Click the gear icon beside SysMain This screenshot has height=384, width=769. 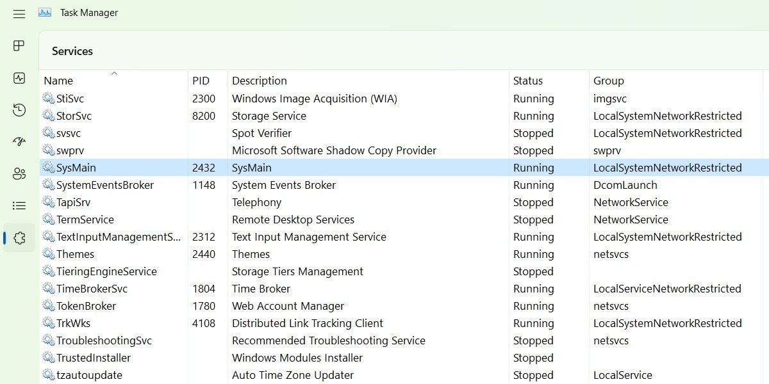coord(49,168)
